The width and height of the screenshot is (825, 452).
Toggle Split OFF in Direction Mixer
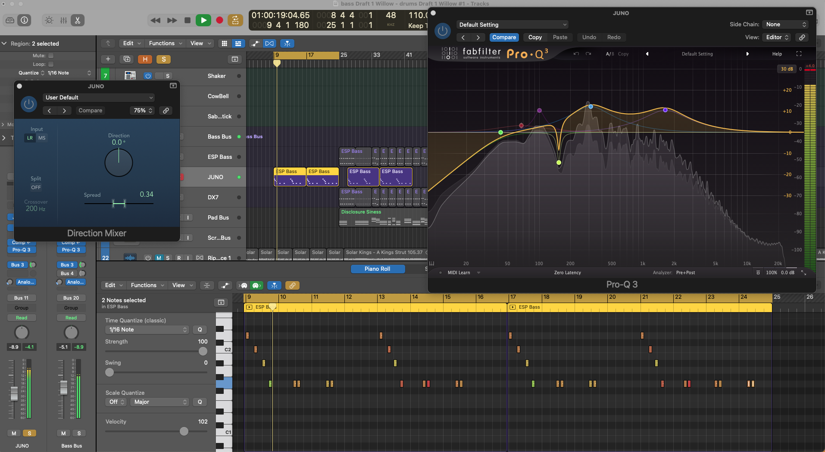pos(36,187)
